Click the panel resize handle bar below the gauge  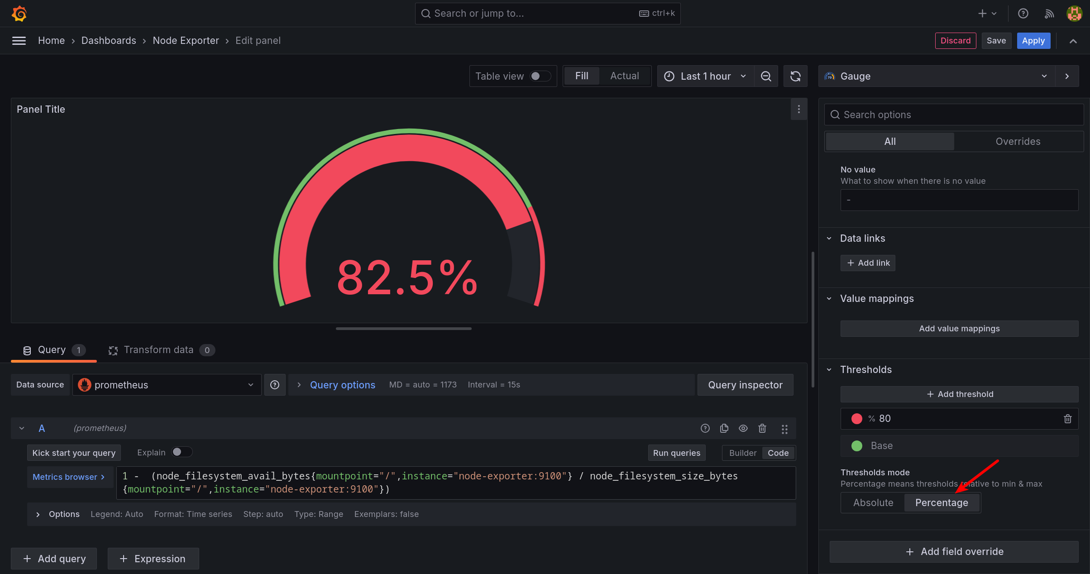coord(403,329)
